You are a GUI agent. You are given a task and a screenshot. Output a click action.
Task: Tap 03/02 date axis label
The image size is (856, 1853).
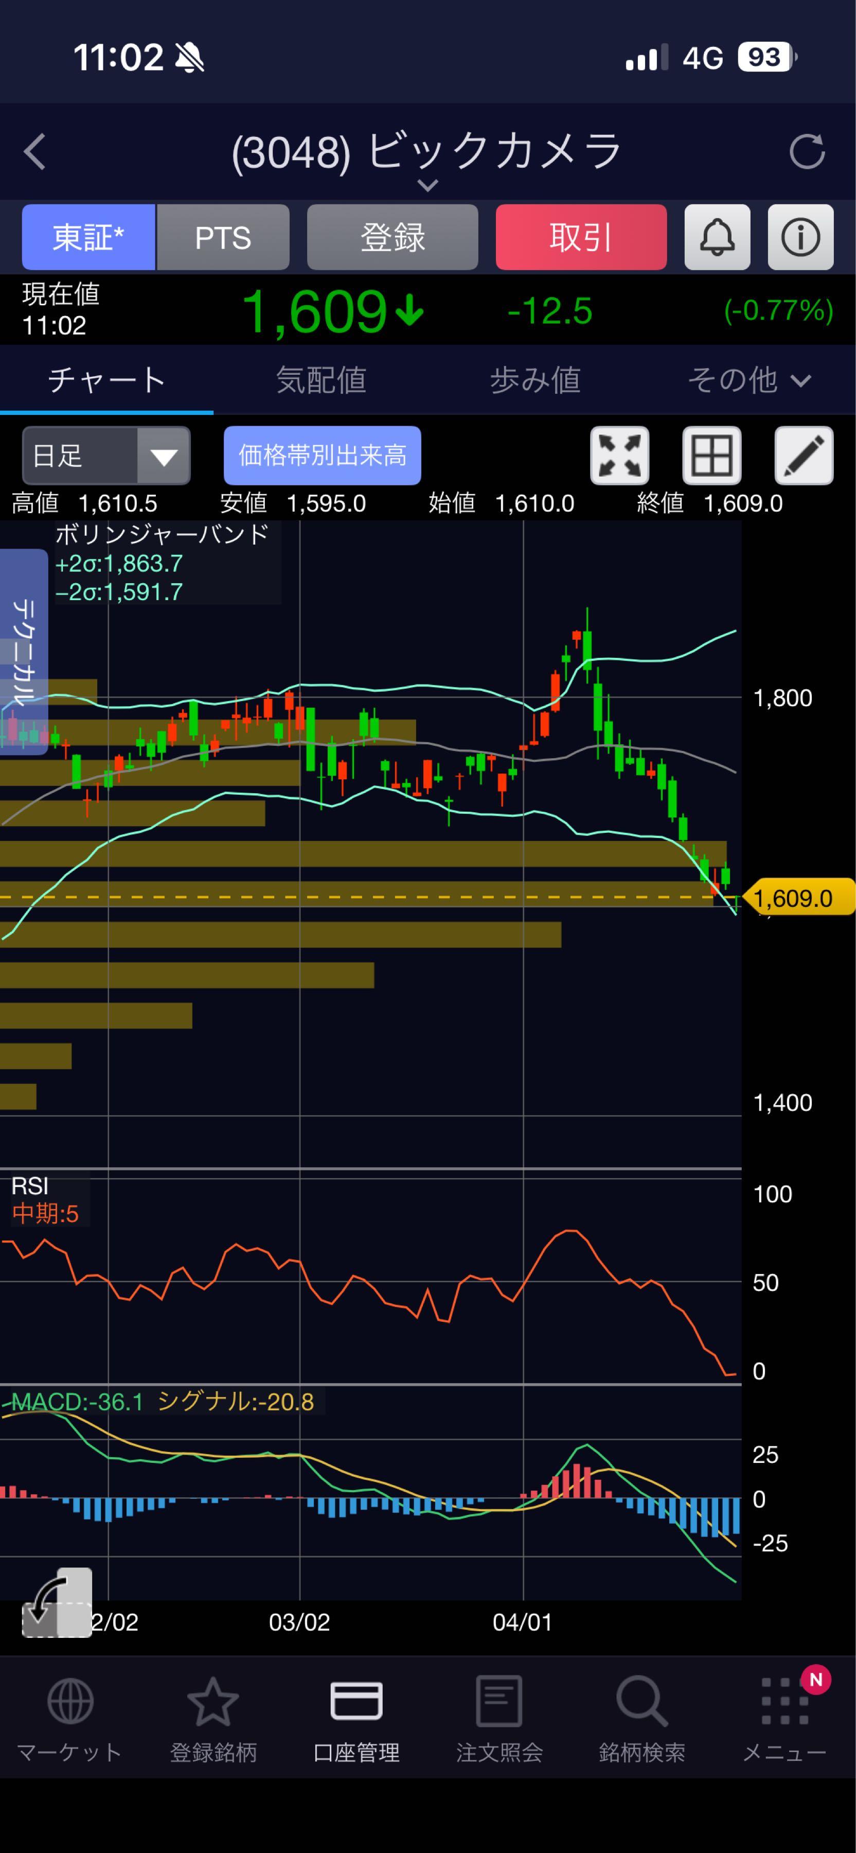pos(299,1622)
